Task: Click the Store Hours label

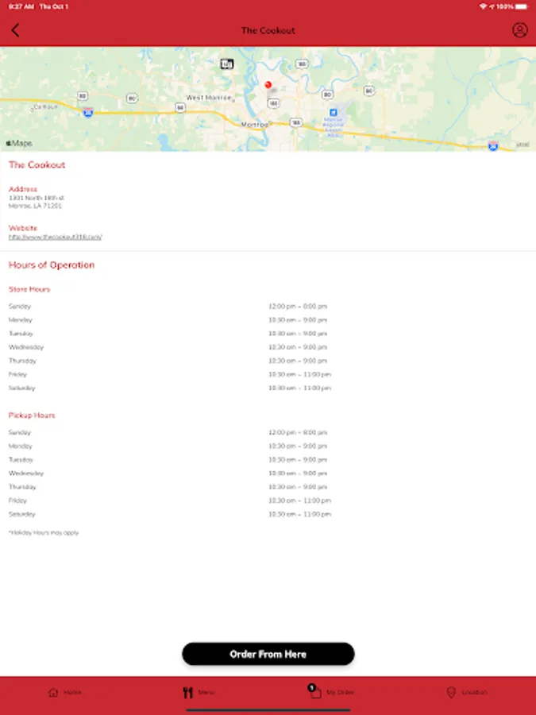Action: [29, 289]
